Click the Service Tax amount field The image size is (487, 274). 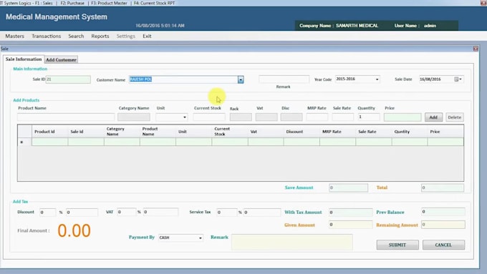(x=262, y=212)
